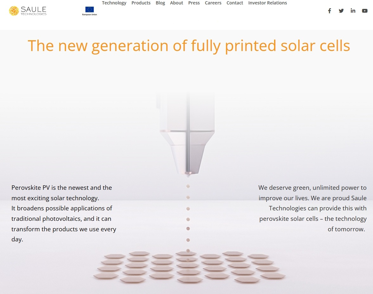Open the About menu item
The image size is (373, 294).
pyautogui.click(x=176, y=3)
